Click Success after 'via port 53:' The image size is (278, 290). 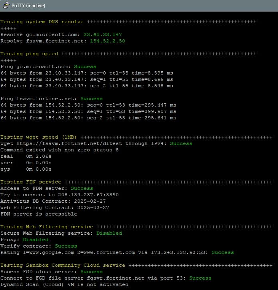click(200, 278)
